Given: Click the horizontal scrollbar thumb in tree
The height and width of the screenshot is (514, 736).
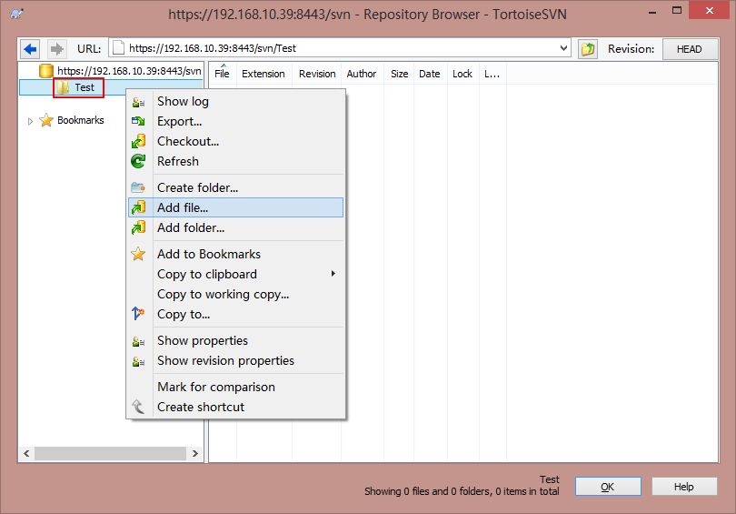Looking at the screenshot, I should click(110, 453).
